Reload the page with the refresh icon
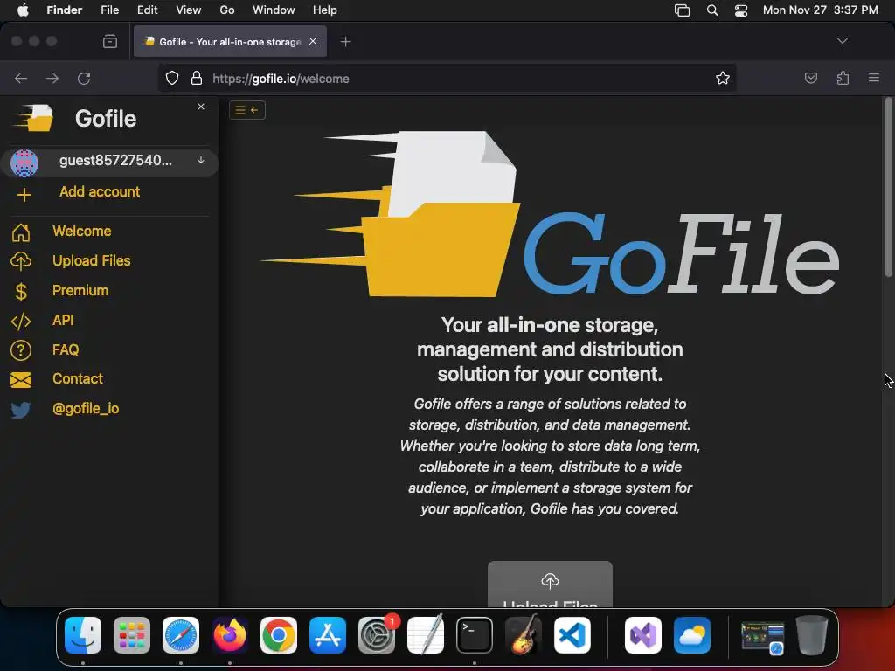895x671 pixels. coord(84,78)
